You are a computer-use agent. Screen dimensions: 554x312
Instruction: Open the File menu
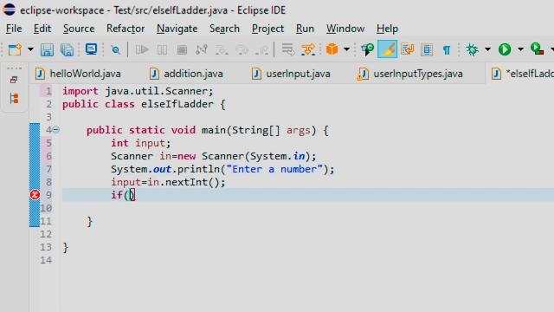(x=14, y=29)
